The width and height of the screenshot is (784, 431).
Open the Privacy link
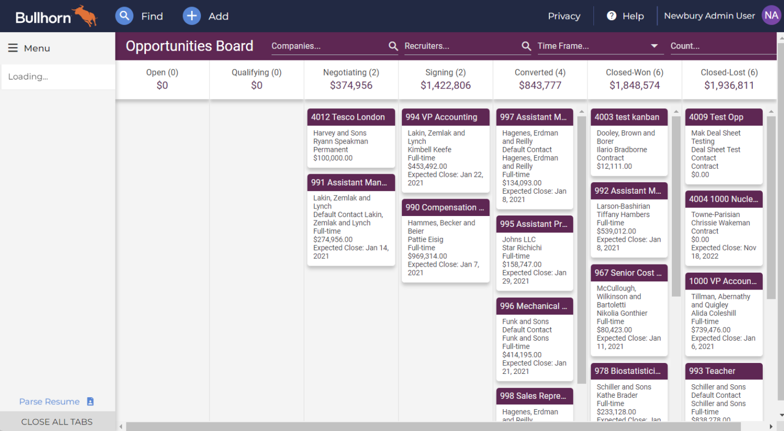(x=564, y=16)
